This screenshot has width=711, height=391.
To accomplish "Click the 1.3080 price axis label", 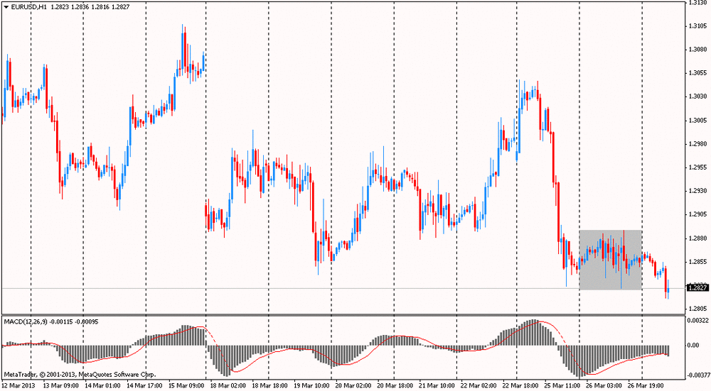I will (x=697, y=50).
